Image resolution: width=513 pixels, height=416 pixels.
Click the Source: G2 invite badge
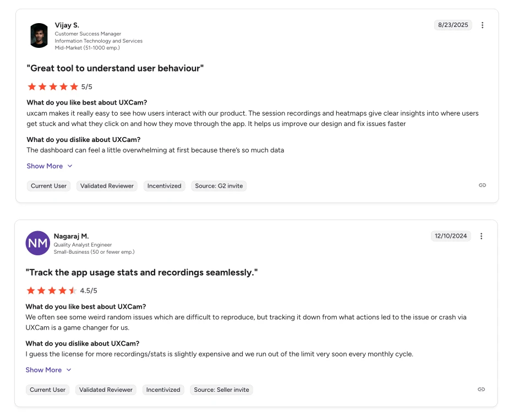(219, 186)
